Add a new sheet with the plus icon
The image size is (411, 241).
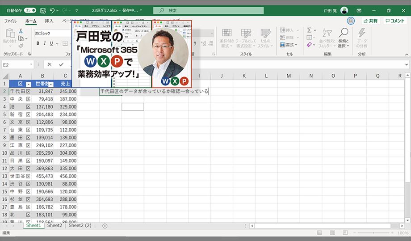tap(105, 226)
